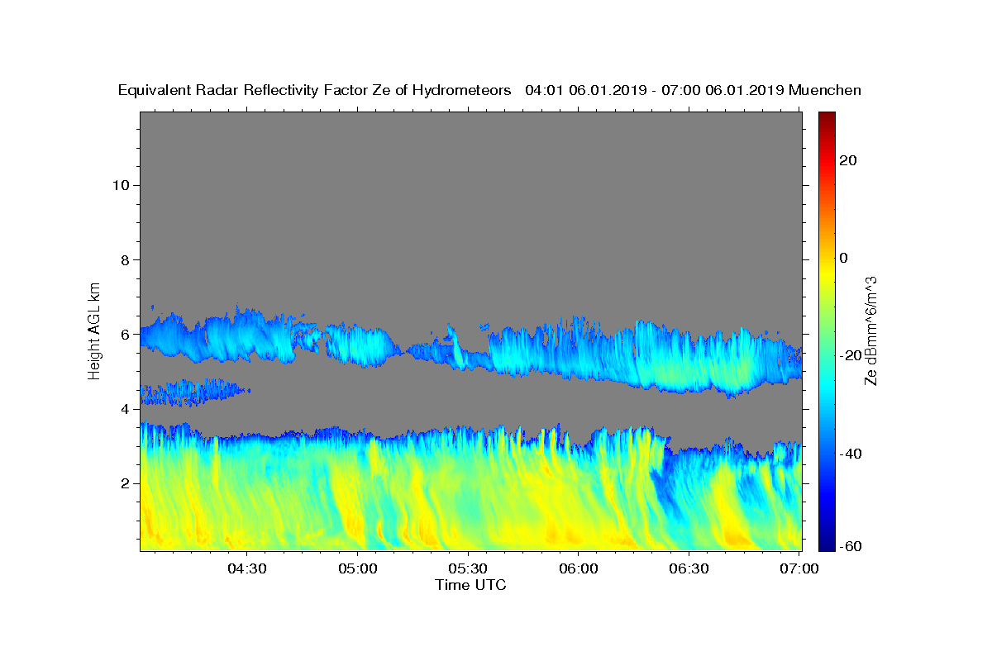
Task: Click the '05:30' time tick label
Action: click(468, 568)
